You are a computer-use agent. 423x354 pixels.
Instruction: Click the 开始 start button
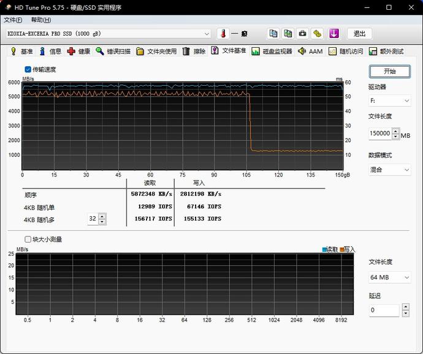pyautogui.click(x=390, y=72)
